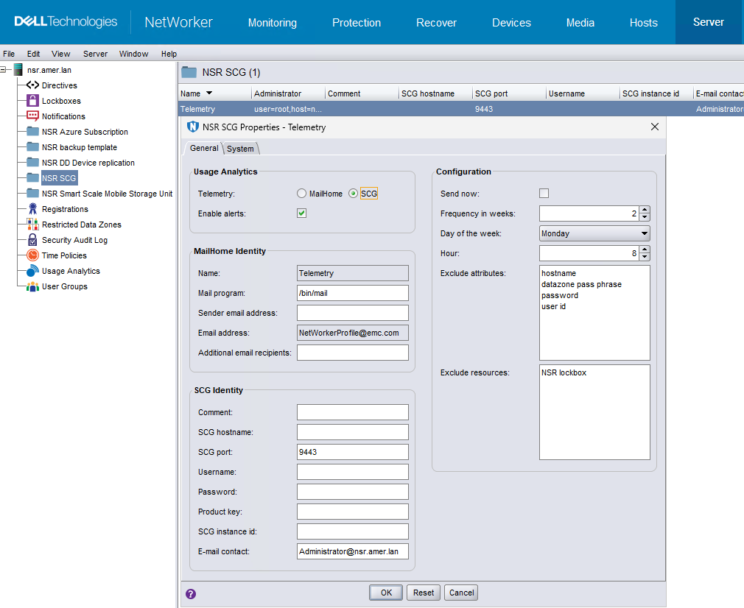
Task: Open help via purple question mark icon
Action: click(x=191, y=593)
